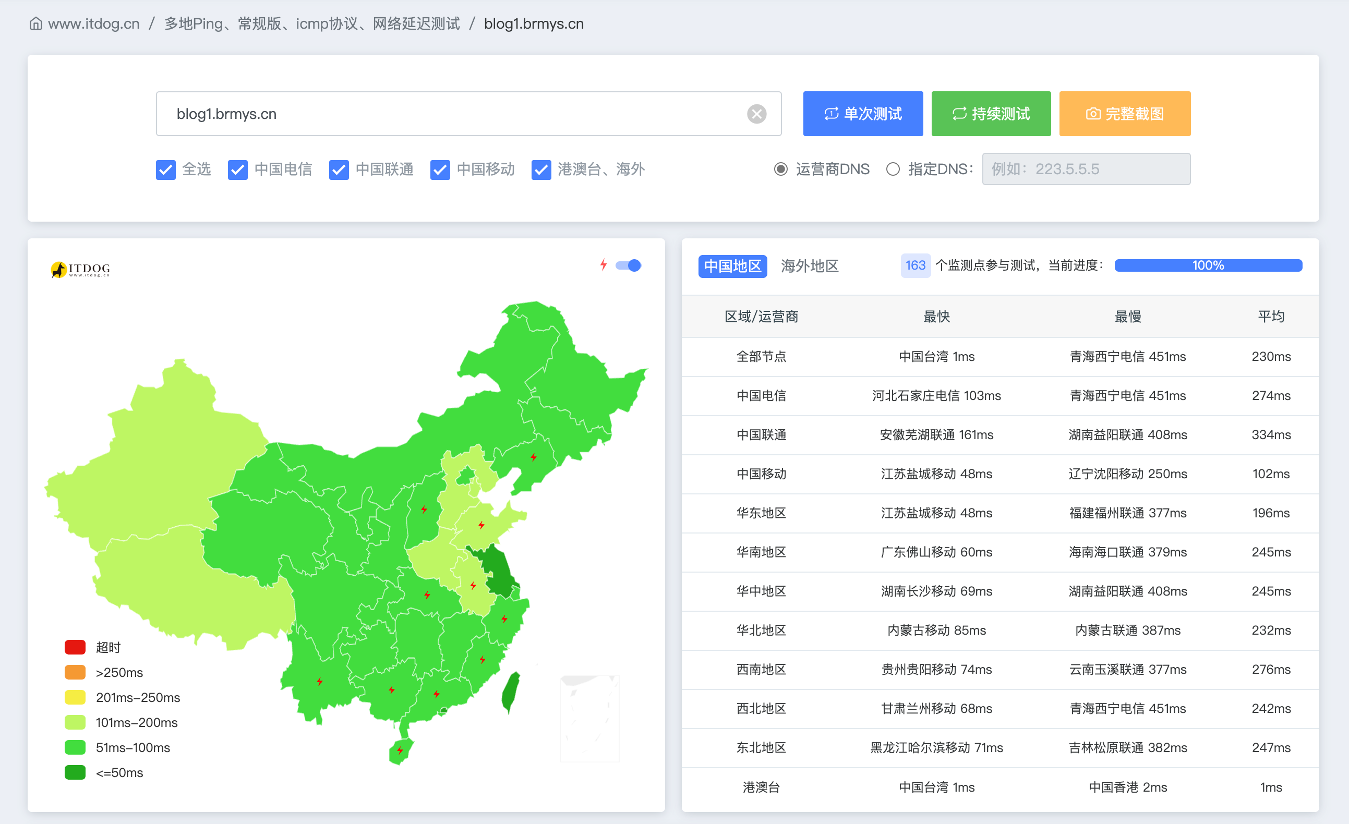Uncheck the 港澳台、海外 checkbox
1349x824 pixels.
(x=541, y=169)
